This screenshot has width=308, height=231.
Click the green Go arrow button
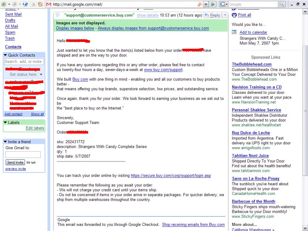[213, 4]
